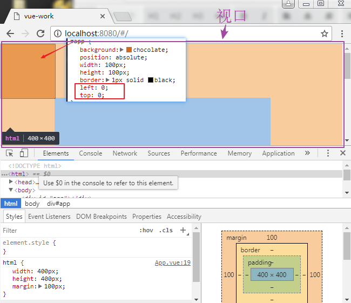The image size is (351, 303).
Task: Open the Accessibility sidebar tab
Action: [184, 217]
